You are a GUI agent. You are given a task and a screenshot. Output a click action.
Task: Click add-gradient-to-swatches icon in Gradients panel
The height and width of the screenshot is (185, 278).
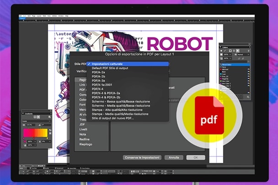pos(49,117)
